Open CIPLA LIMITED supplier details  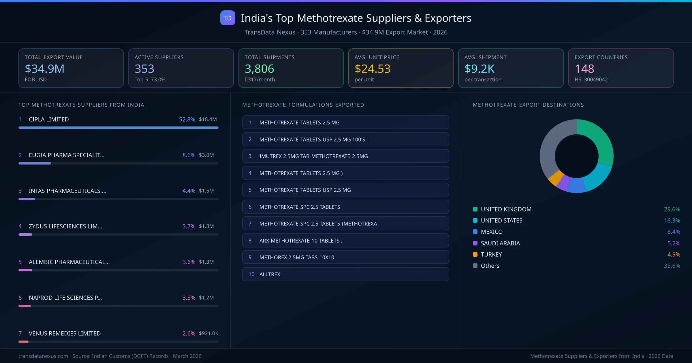(x=48, y=119)
